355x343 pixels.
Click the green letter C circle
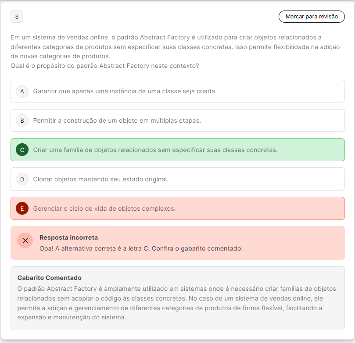(22, 150)
